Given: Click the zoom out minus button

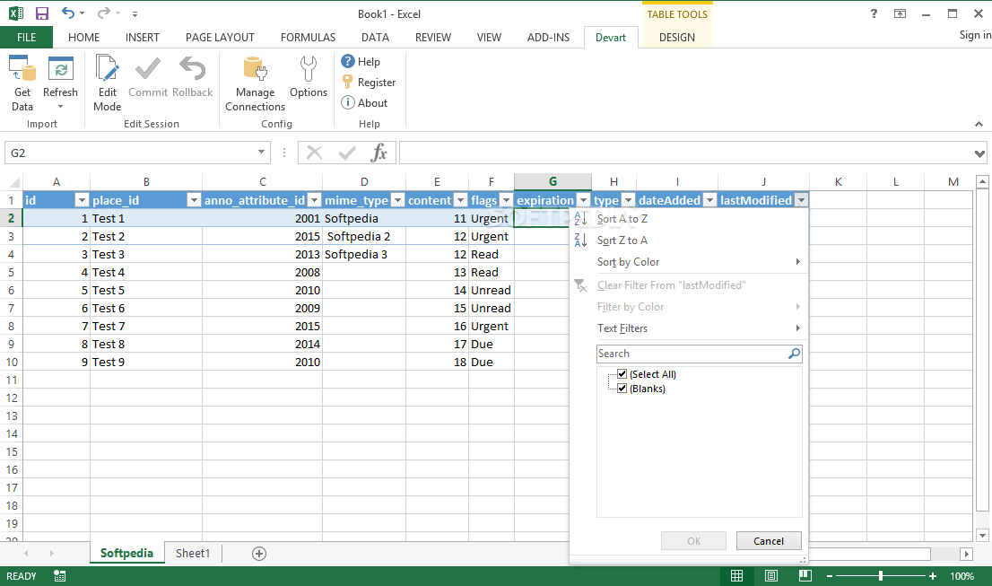Looking at the screenshot, I should click(830, 576).
